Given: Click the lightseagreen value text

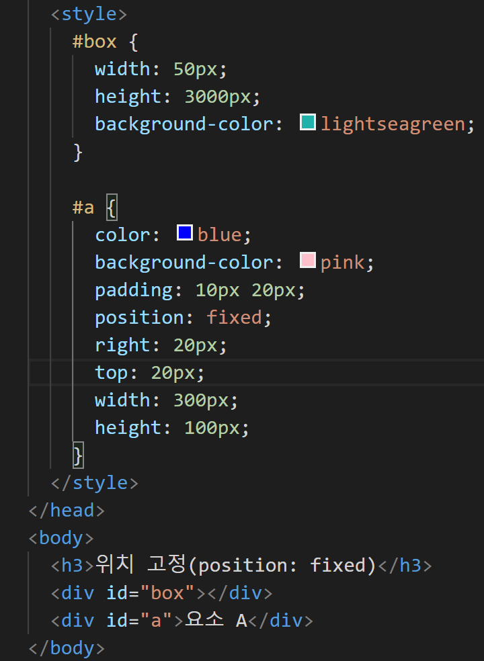Looking at the screenshot, I should point(393,124).
